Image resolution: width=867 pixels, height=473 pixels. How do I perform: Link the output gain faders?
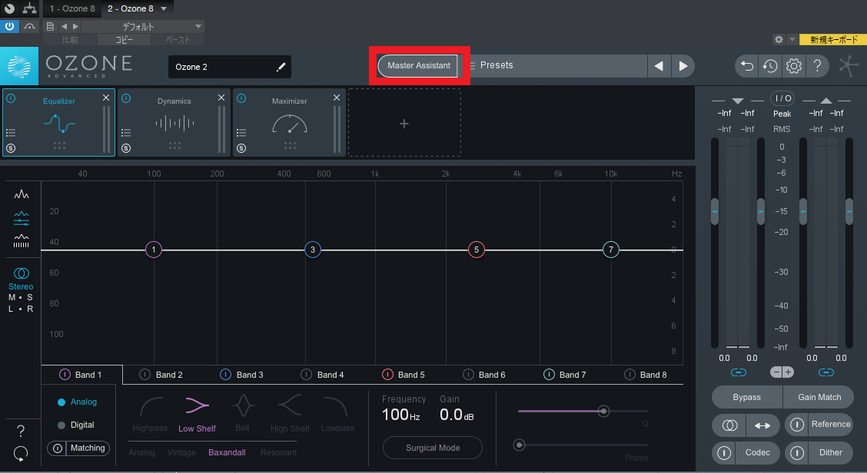pyautogui.click(x=826, y=372)
